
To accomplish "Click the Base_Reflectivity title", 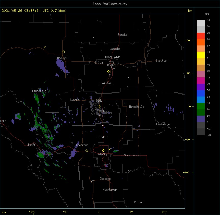I will click(110, 4).
